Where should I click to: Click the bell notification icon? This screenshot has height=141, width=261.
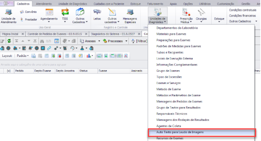(x=30, y=48)
